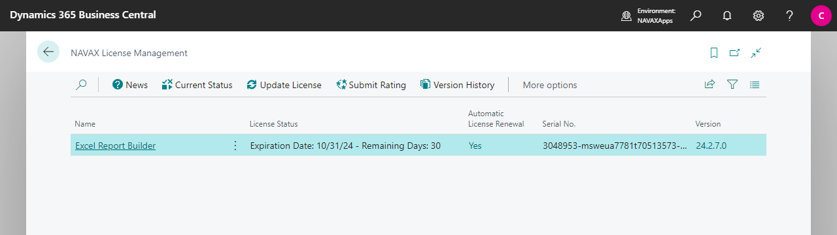Click the environment globe icon
Viewport: 837px width, 235px height.
point(626,16)
